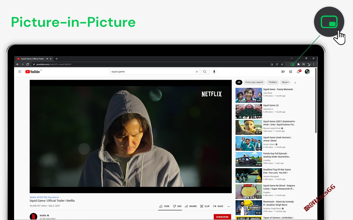Click the PopMov channel name
This screenshot has height=220, width=353.
tap(267, 193)
